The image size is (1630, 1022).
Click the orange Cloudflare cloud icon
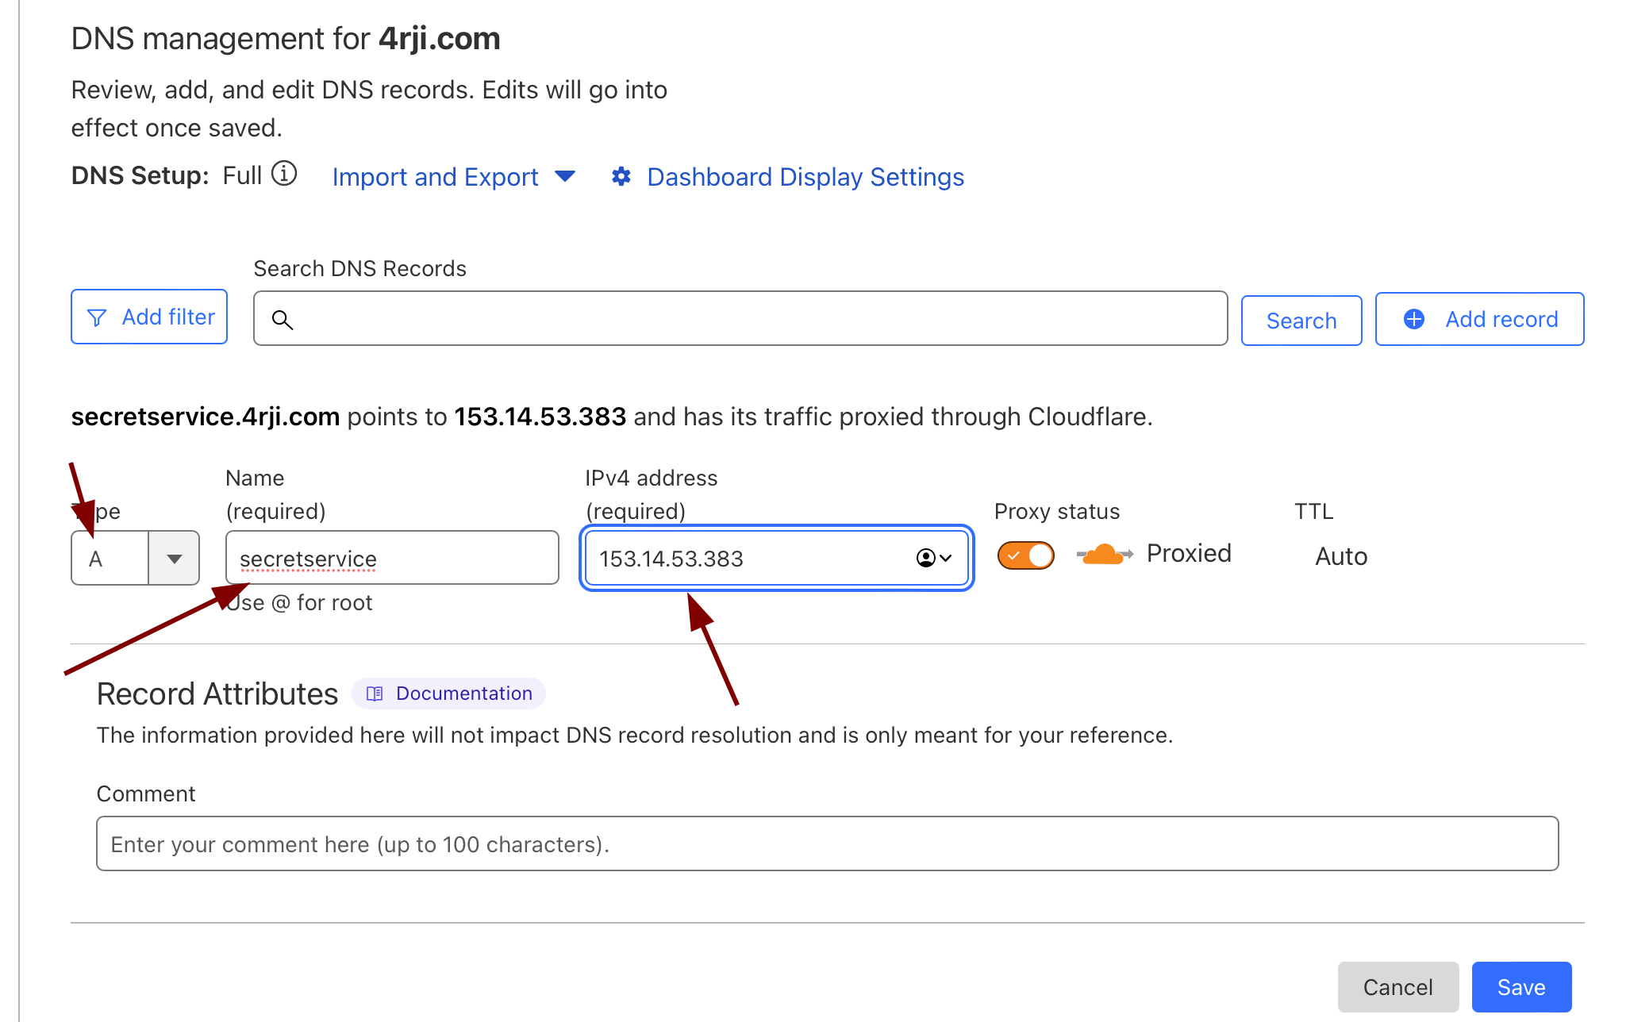click(1104, 554)
